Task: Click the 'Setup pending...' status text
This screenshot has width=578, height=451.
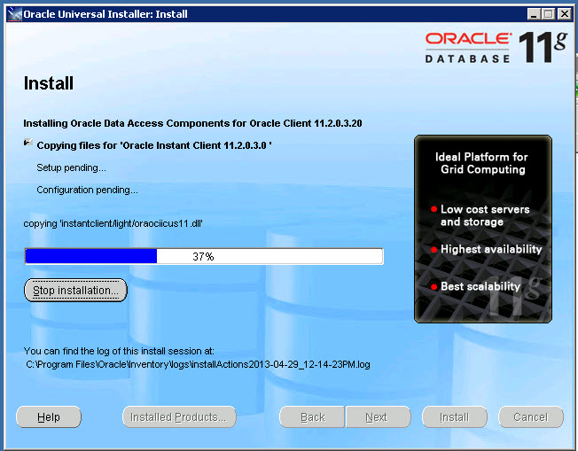Action: [x=71, y=168]
